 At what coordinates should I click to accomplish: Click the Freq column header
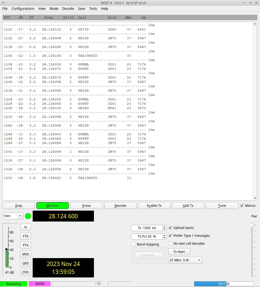click(48, 17)
